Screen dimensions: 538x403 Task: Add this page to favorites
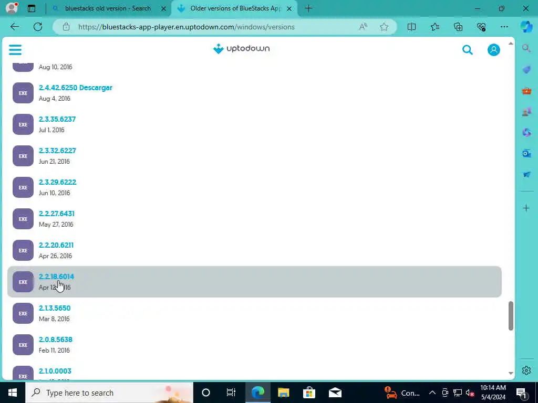pyautogui.click(x=384, y=27)
